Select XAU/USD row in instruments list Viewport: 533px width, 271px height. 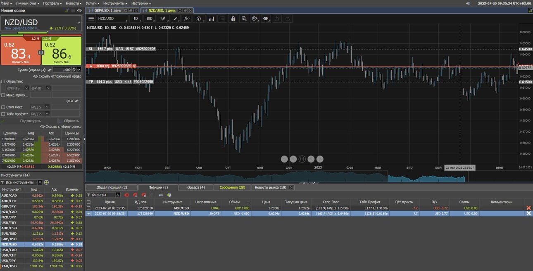coord(41,266)
